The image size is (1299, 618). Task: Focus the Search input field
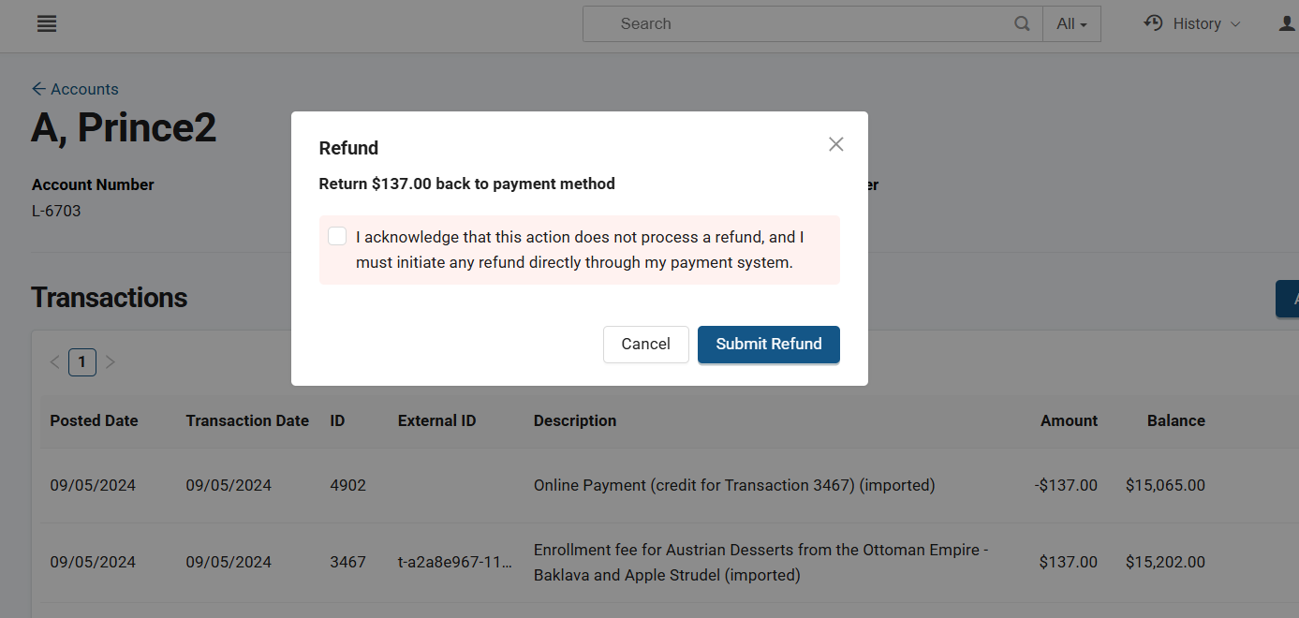coord(805,24)
